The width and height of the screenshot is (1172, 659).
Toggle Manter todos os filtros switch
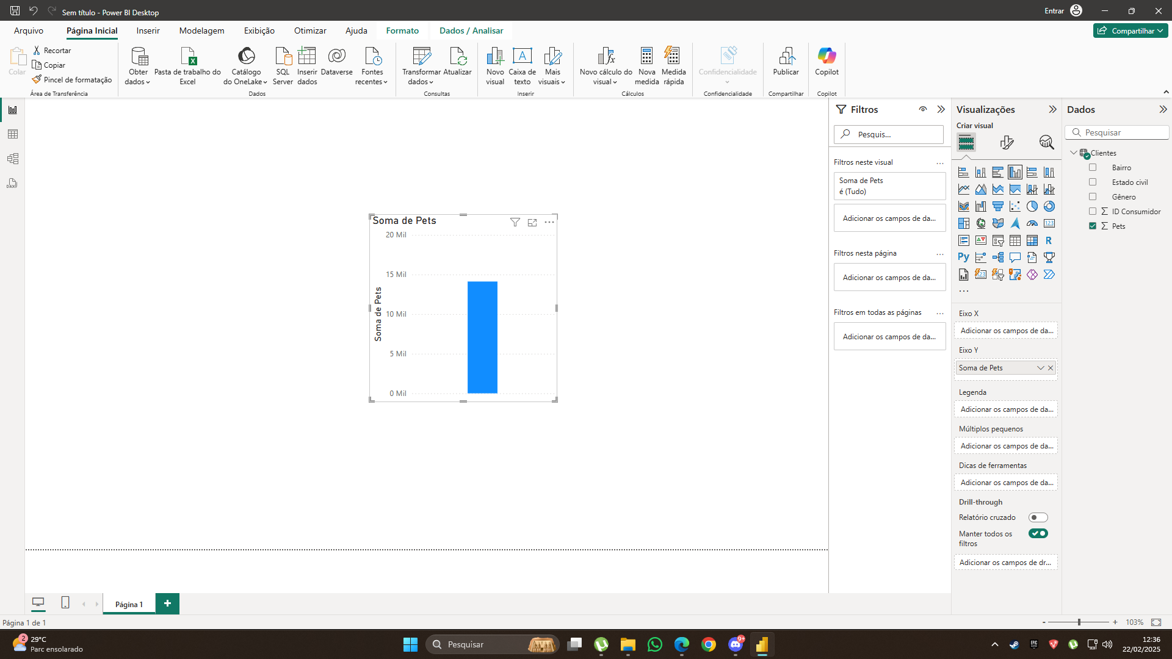[x=1038, y=533]
